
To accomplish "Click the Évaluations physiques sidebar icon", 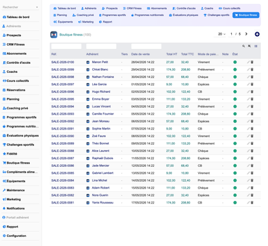I will click(x=4, y=135).
